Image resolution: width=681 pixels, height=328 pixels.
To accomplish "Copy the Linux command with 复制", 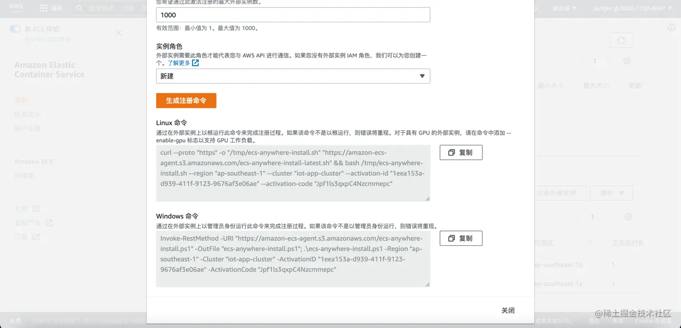I will [x=461, y=153].
